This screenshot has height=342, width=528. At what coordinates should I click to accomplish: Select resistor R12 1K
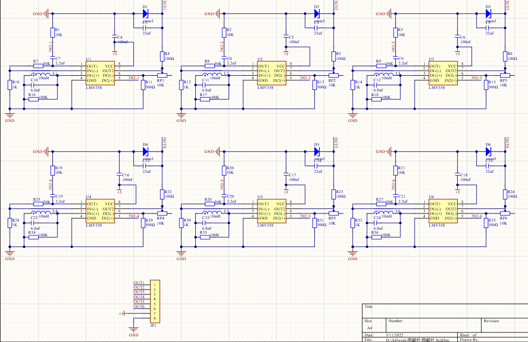tap(181, 85)
